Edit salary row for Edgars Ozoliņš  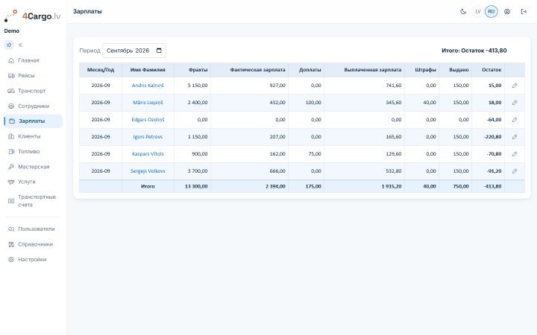515,120
